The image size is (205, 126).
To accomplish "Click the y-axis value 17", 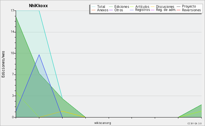I will [12, 11].
